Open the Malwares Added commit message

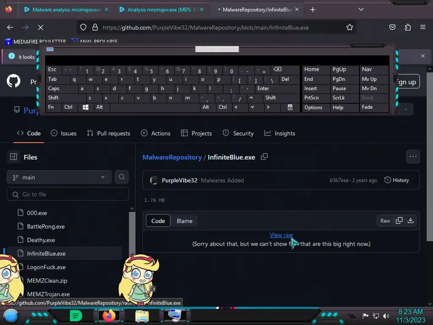point(222,180)
